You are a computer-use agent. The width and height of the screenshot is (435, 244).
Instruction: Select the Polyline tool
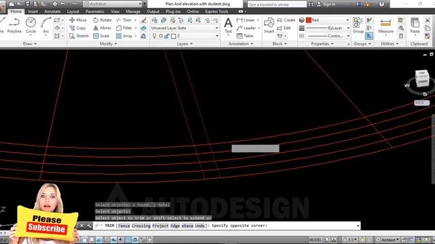(14, 25)
